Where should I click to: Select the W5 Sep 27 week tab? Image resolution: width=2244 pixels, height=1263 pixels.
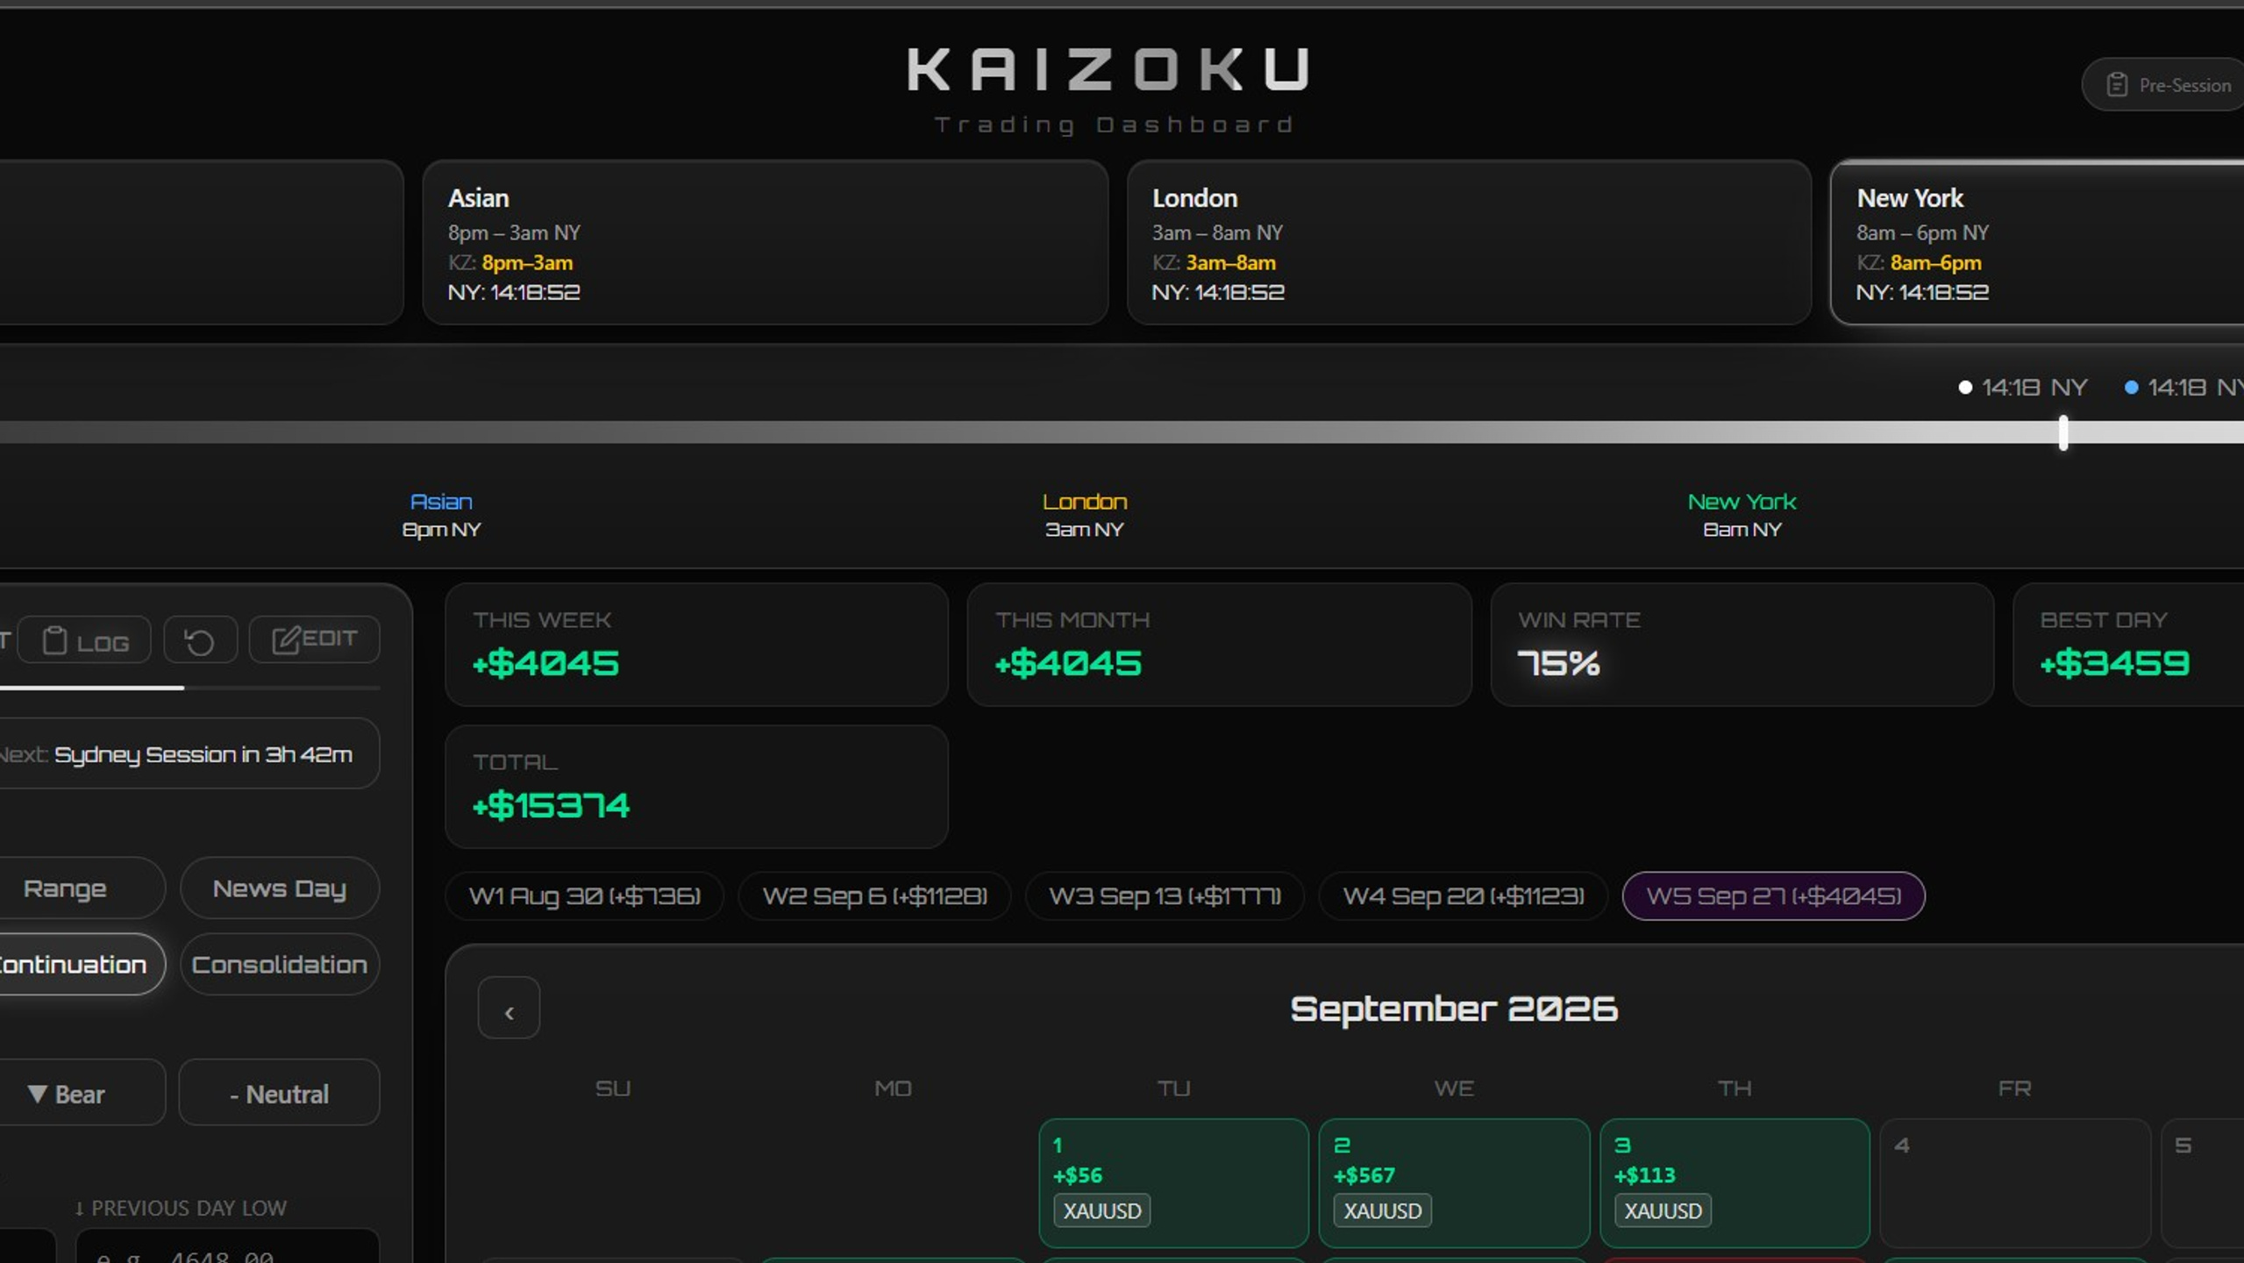pos(1773,896)
